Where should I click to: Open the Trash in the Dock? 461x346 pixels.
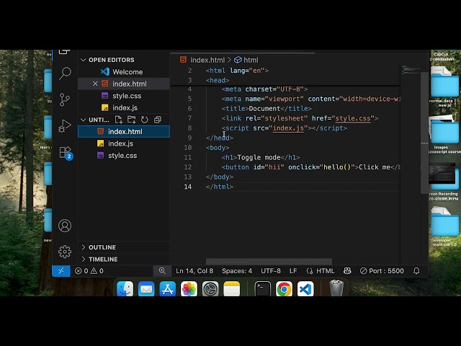336,288
